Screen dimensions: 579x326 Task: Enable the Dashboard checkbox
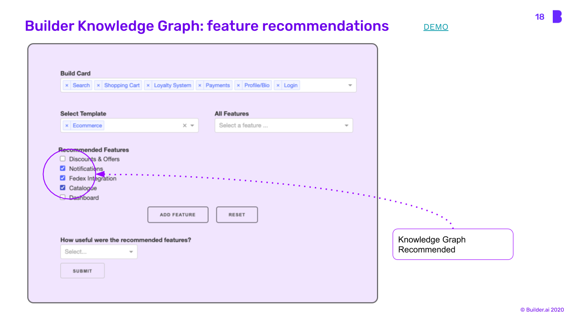click(63, 197)
